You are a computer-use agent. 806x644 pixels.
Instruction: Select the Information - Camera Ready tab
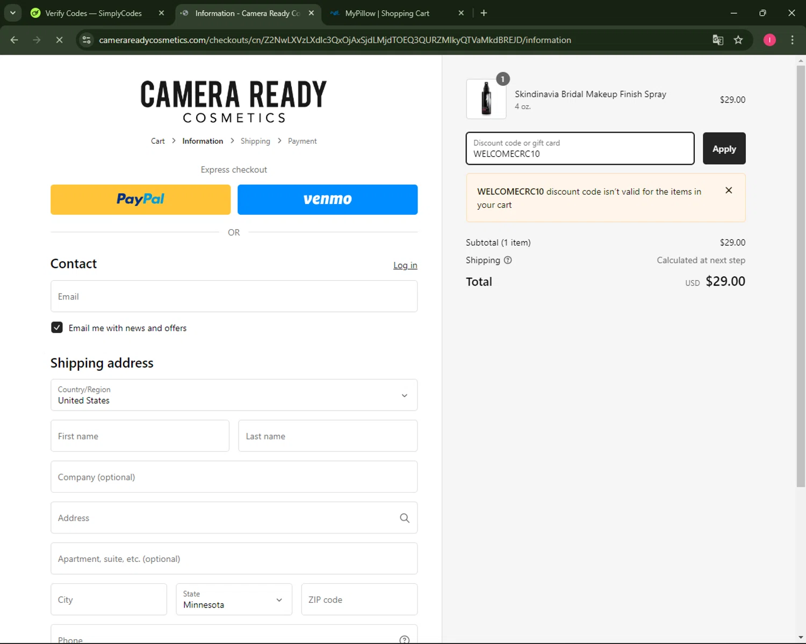247,13
